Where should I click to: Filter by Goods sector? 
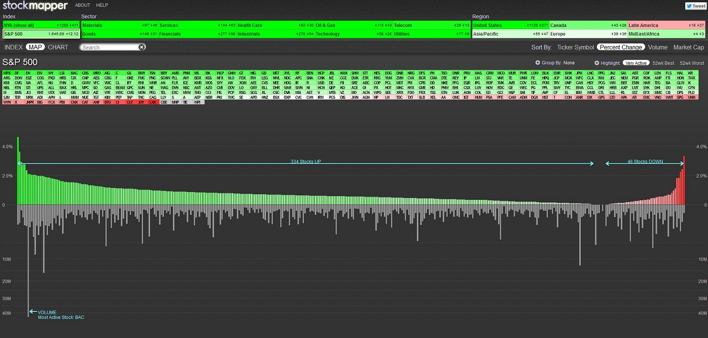click(119, 34)
